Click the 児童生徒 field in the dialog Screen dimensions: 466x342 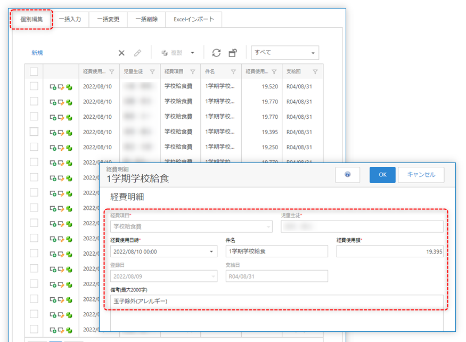click(362, 226)
